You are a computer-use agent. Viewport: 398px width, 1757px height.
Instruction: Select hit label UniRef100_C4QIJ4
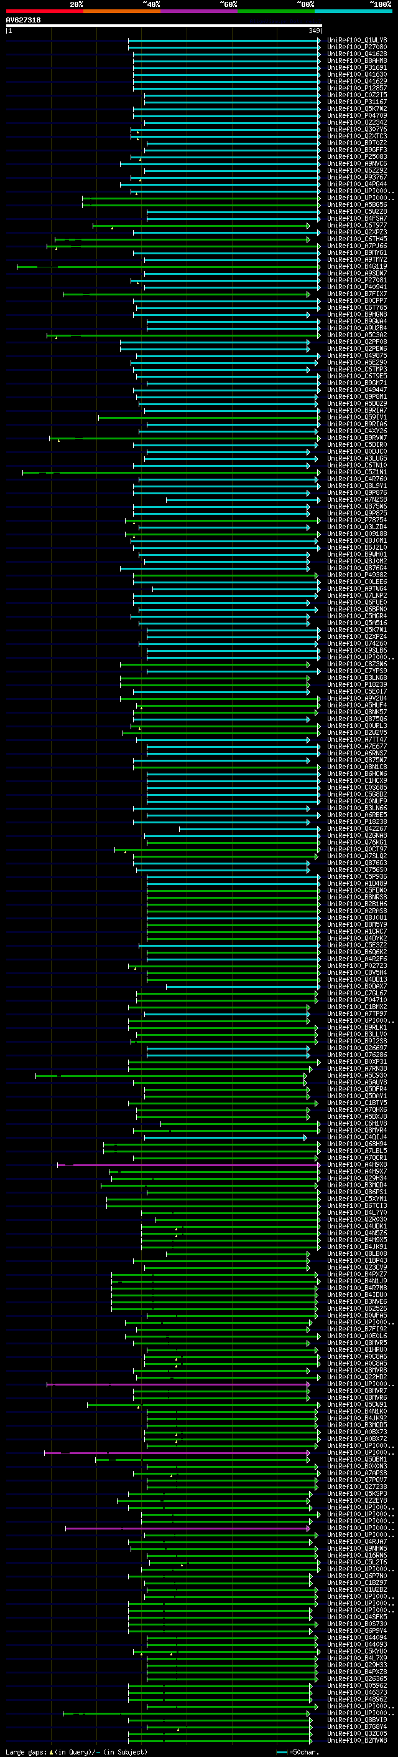point(357,1137)
